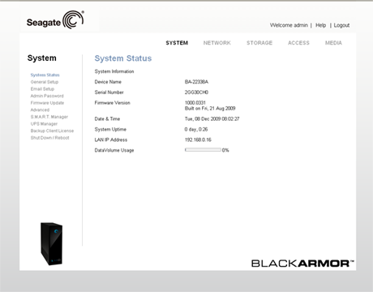
Task: Open Firmware Update page
Action: (47, 103)
